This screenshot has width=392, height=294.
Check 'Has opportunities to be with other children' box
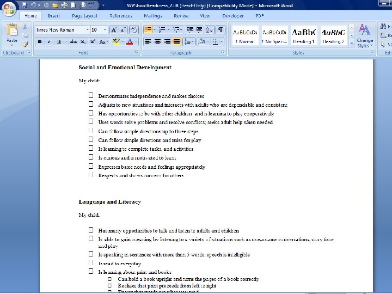coord(91,113)
